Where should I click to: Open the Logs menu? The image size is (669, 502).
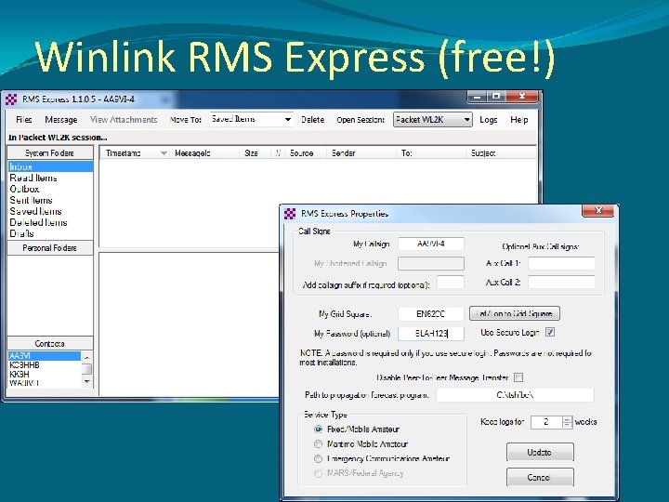pyautogui.click(x=489, y=120)
